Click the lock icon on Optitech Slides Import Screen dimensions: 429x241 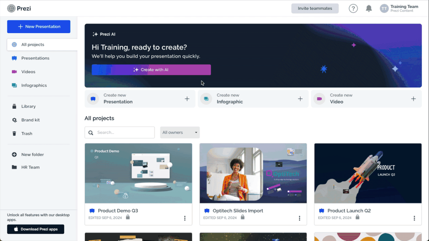[x=243, y=217]
